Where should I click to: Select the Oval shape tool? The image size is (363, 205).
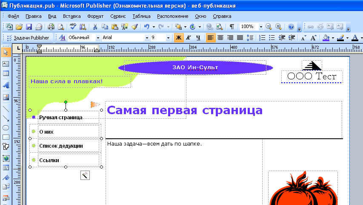click(6, 128)
